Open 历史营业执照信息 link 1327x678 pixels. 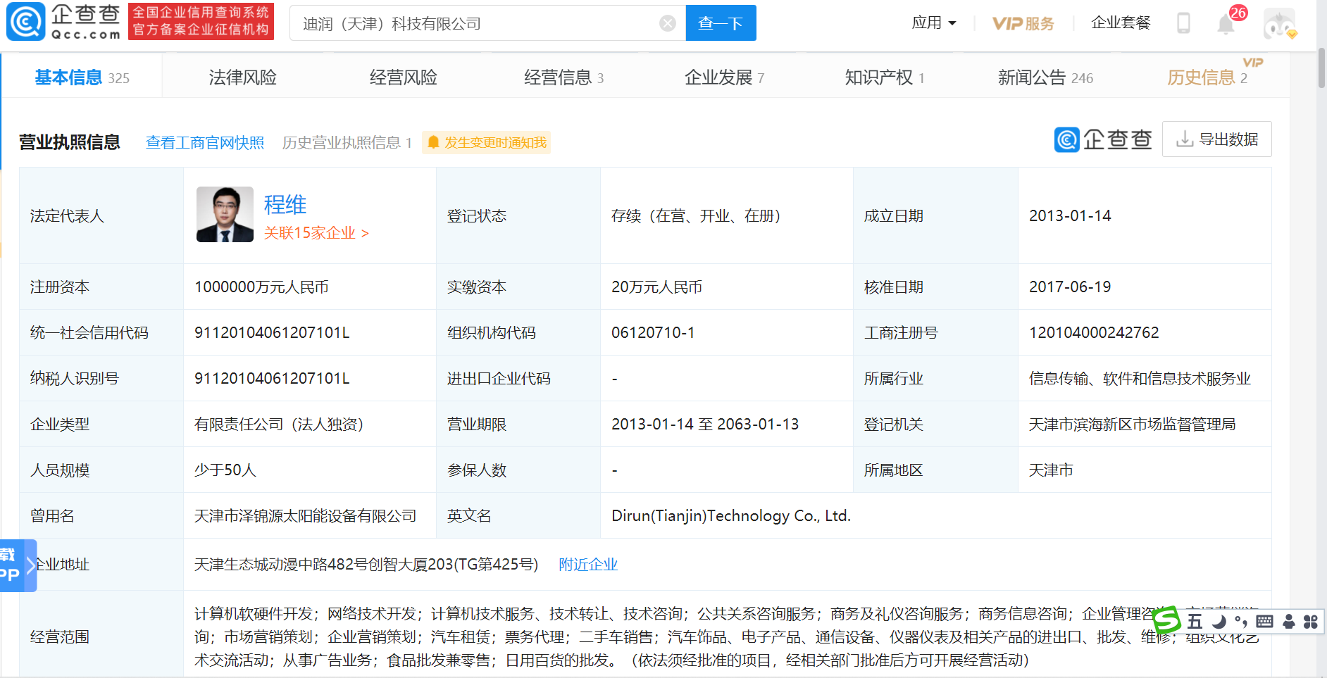[347, 143]
